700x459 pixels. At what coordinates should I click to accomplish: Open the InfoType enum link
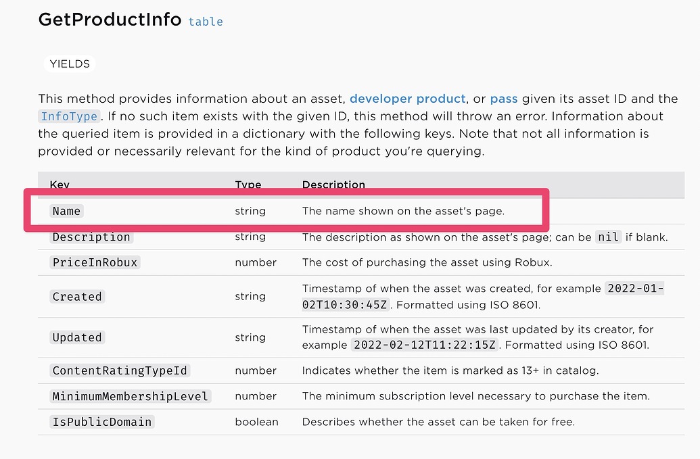69,116
